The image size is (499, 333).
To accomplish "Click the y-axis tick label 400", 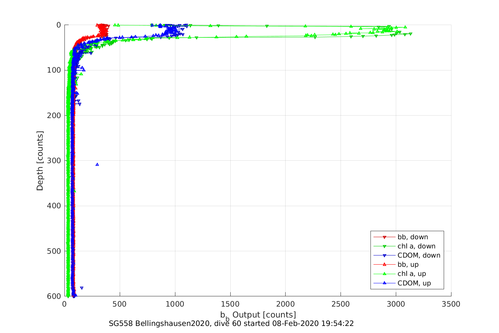I will [54, 206].
